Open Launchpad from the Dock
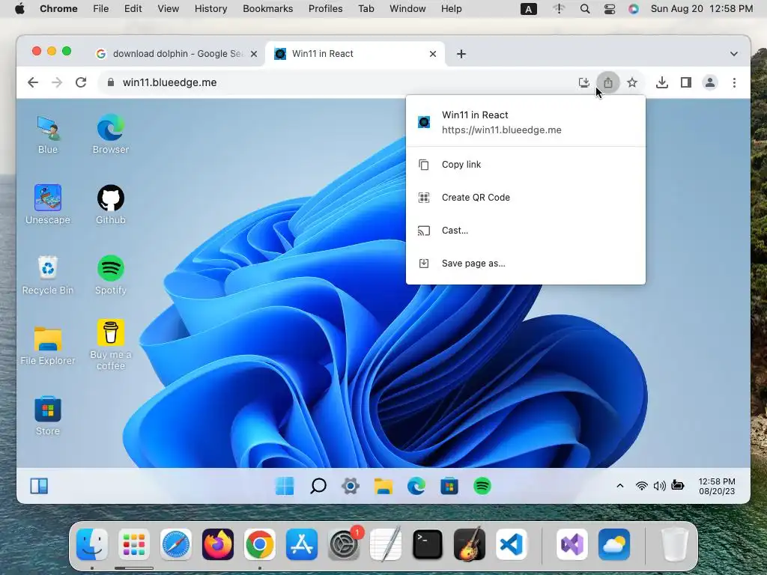 tap(134, 544)
